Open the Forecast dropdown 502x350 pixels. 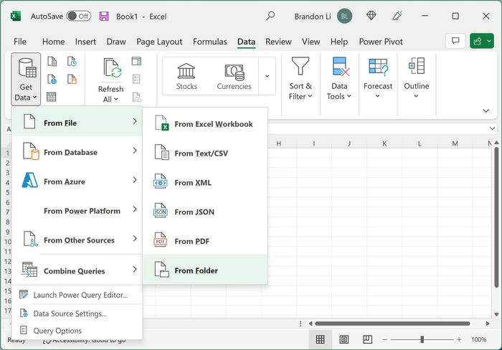coord(378,79)
